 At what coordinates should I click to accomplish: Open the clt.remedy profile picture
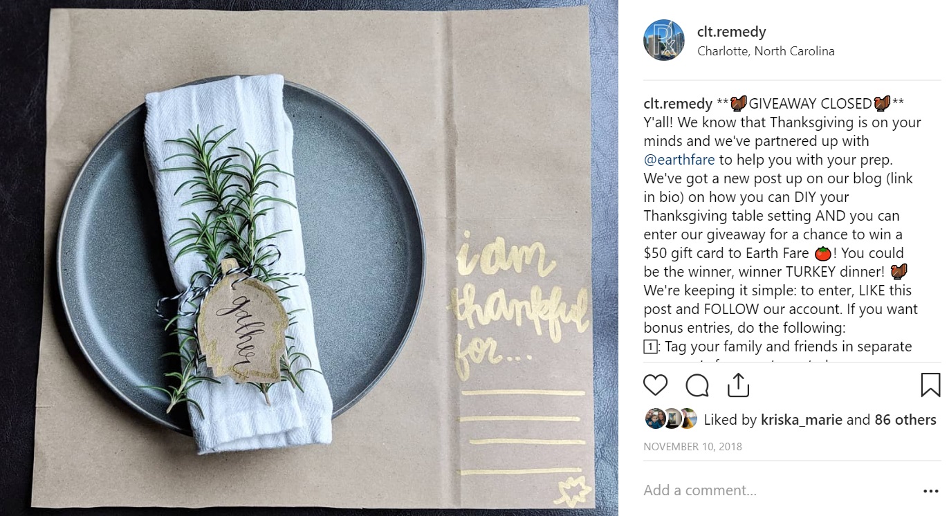tap(663, 40)
